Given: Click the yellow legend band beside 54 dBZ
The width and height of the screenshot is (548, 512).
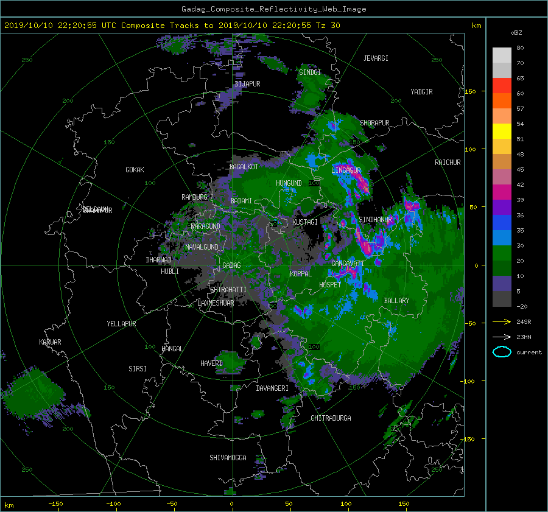Looking at the screenshot, I should tap(502, 131).
